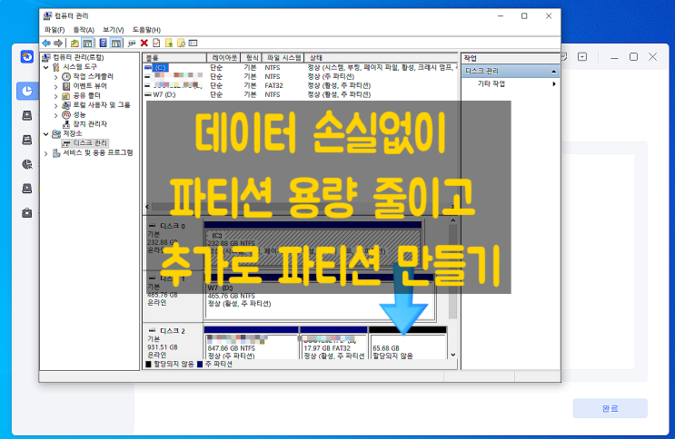Screen dimensions: 675x439
Task: Click the pie chart icon in the background app sidebar
Action: click(27, 91)
